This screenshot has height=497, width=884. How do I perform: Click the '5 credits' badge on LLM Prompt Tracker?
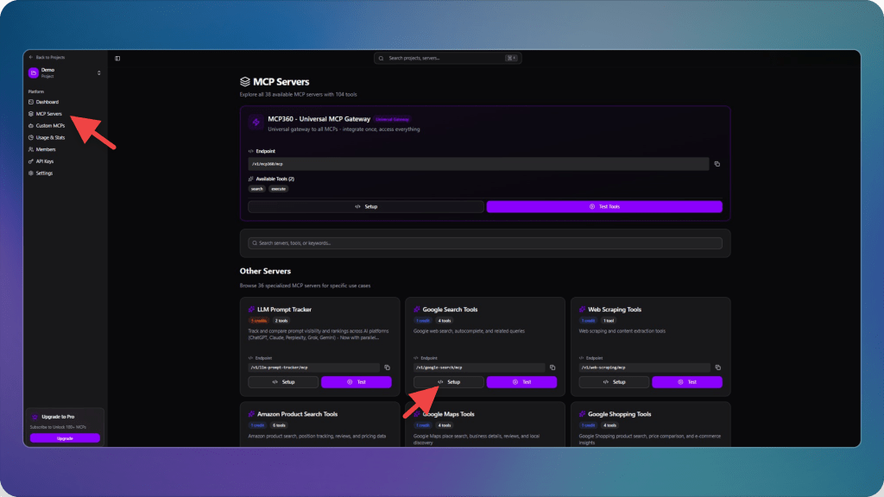pos(259,321)
